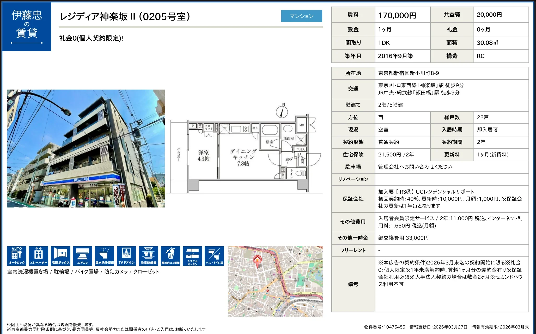Select the マンション property type tag

click(302, 16)
